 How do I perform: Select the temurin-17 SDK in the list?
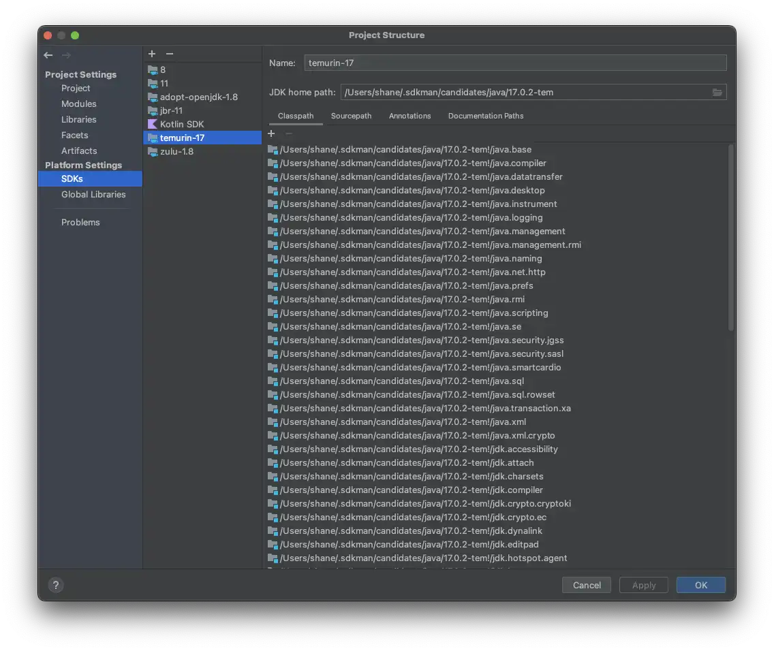(202, 138)
